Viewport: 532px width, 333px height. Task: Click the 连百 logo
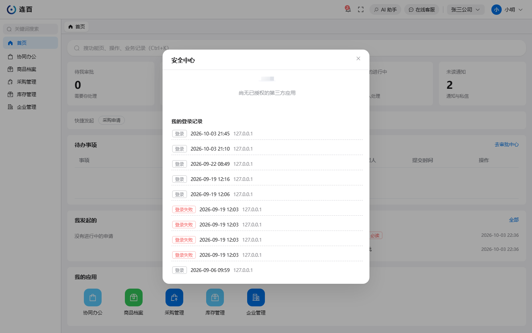[20, 10]
